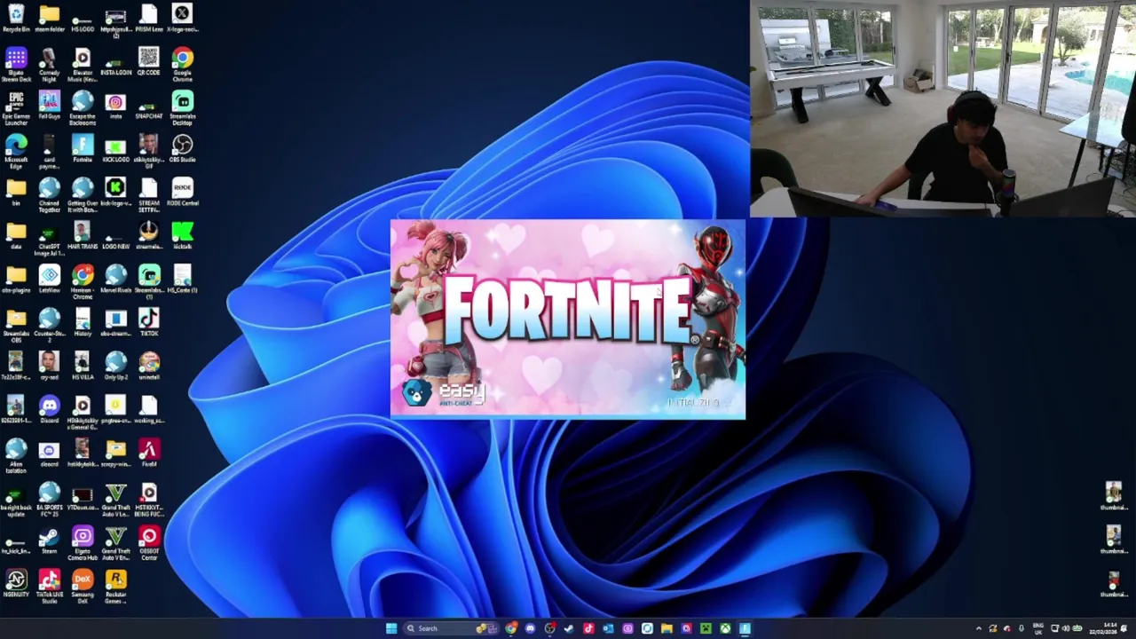Select the Comedy Night desktop icon
The height and width of the screenshot is (639, 1136).
tap(49, 65)
